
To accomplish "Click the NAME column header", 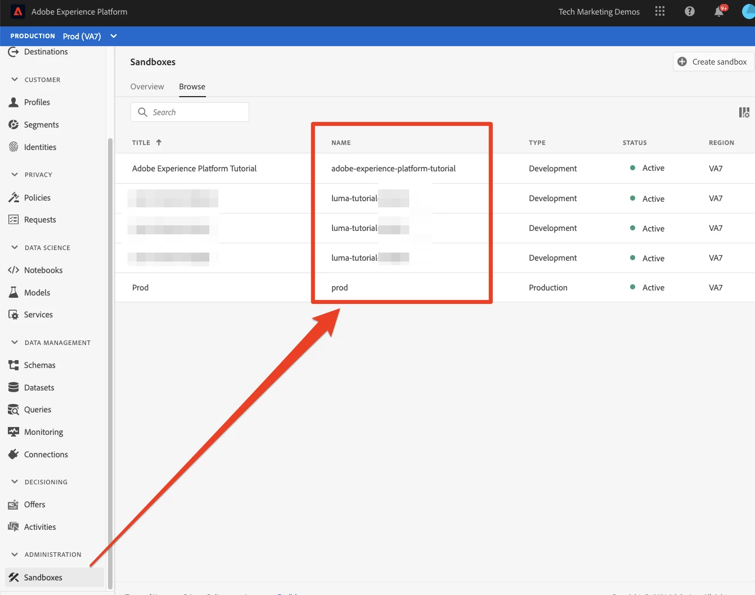I will click(x=341, y=143).
